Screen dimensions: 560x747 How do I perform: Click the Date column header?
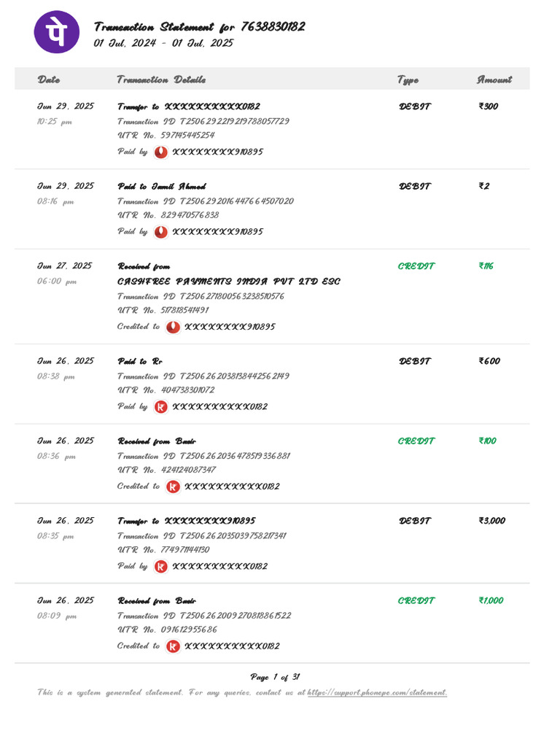[x=49, y=80]
